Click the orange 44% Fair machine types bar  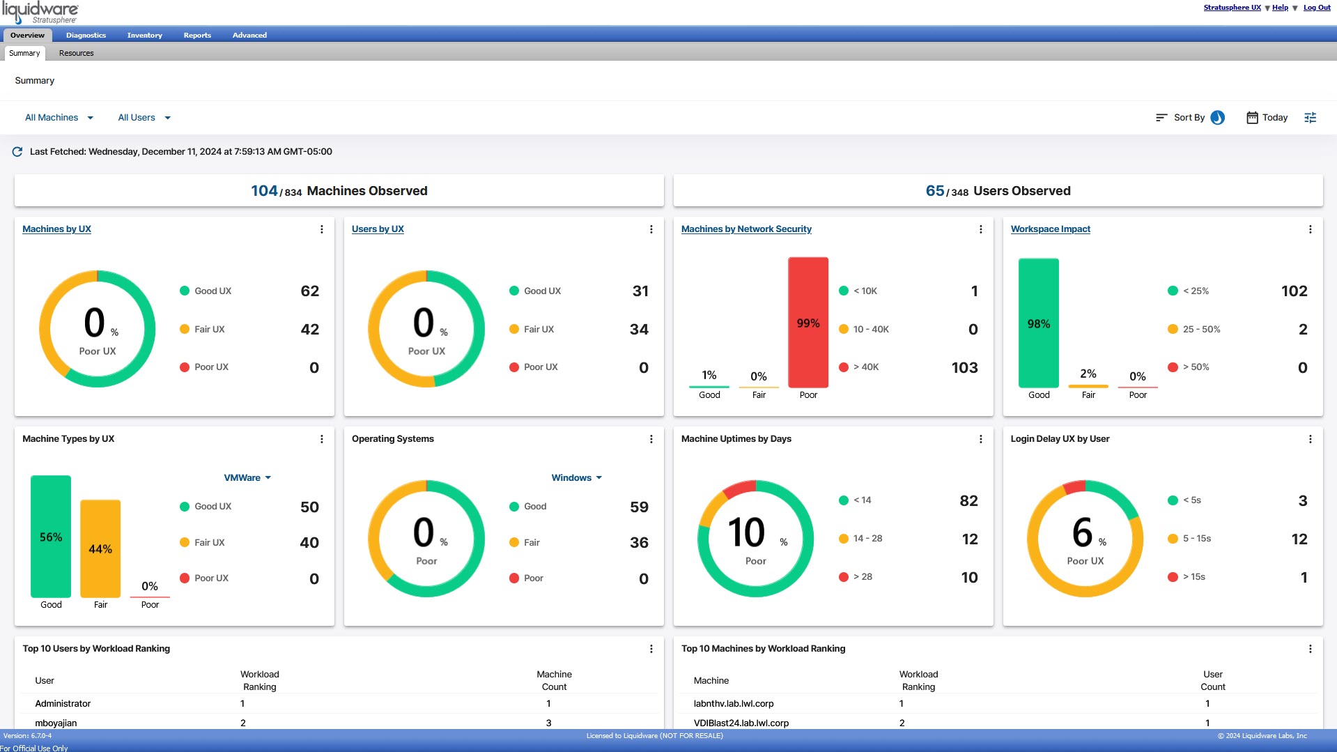[x=100, y=548]
